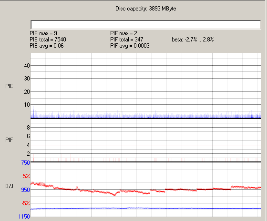Click the PIF max = 2 readout

[x=123, y=33]
